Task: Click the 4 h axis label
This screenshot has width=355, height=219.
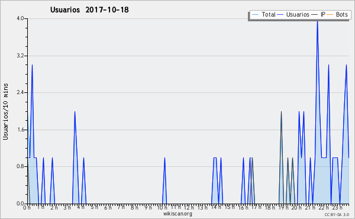Action: (x=81, y=207)
